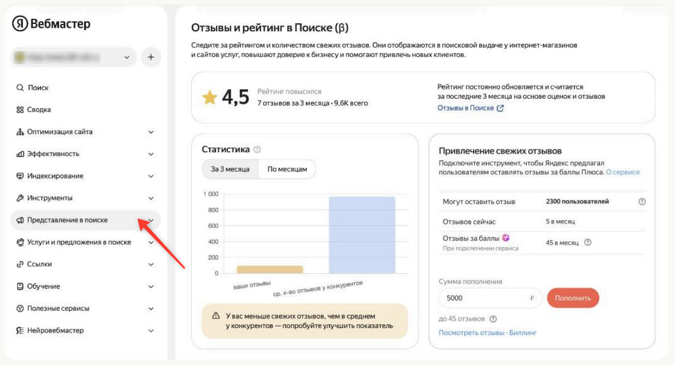
Task: Click the warning triangle icon in notice
Action: point(216,316)
